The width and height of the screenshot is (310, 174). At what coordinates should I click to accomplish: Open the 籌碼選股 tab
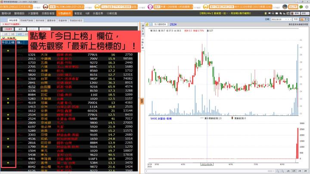click(19, 13)
